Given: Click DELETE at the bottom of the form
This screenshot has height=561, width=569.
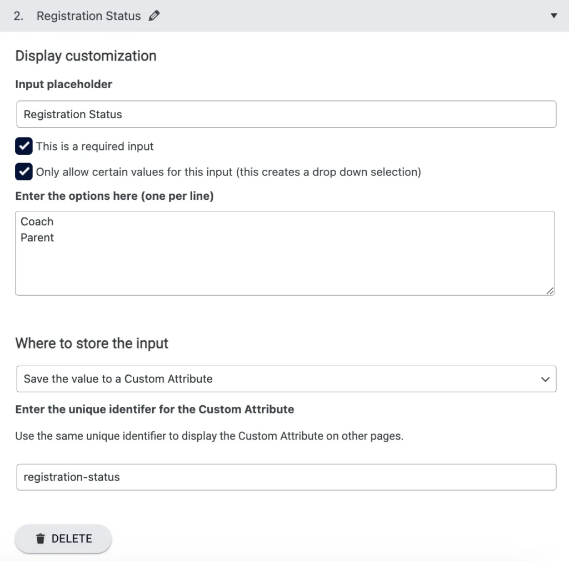Looking at the screenshot, I should pyautogui.click(x=63, y=538).
